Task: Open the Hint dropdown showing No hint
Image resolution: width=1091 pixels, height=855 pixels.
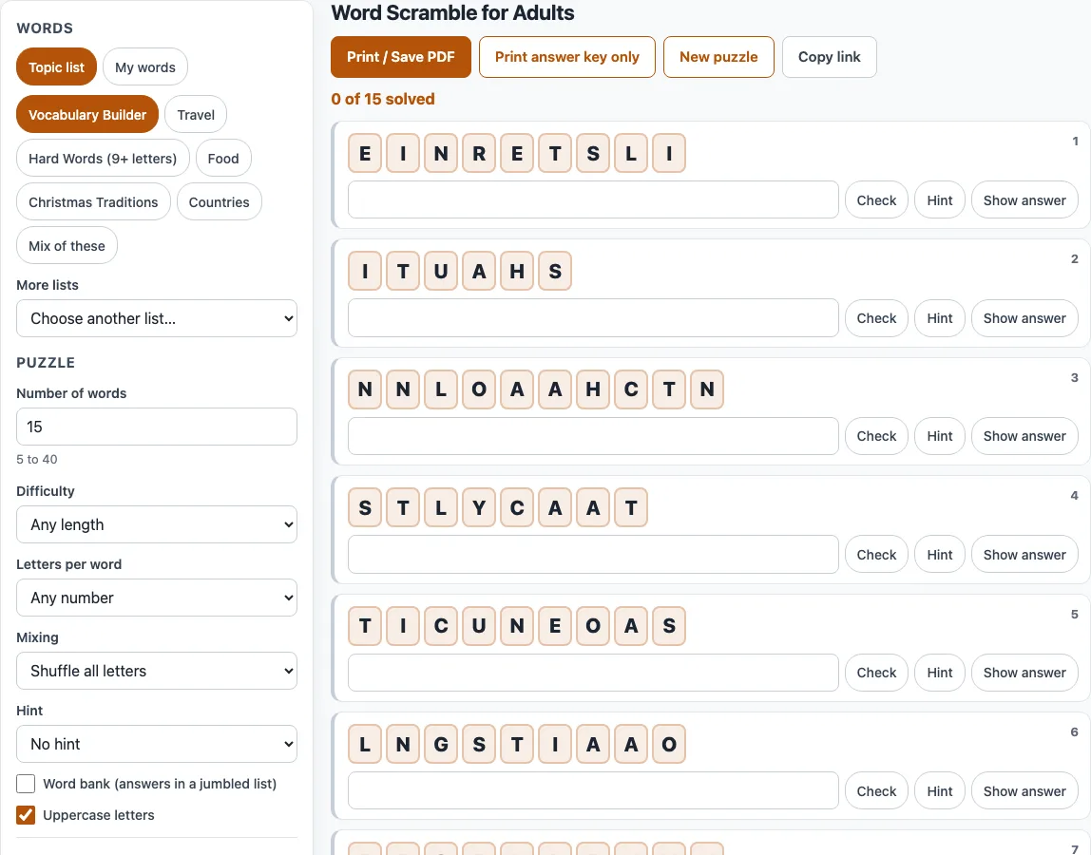Action: 157,744
